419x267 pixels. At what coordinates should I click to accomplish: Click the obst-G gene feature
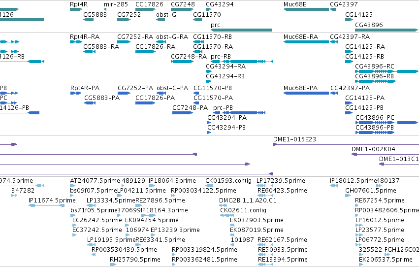(161, 20)
